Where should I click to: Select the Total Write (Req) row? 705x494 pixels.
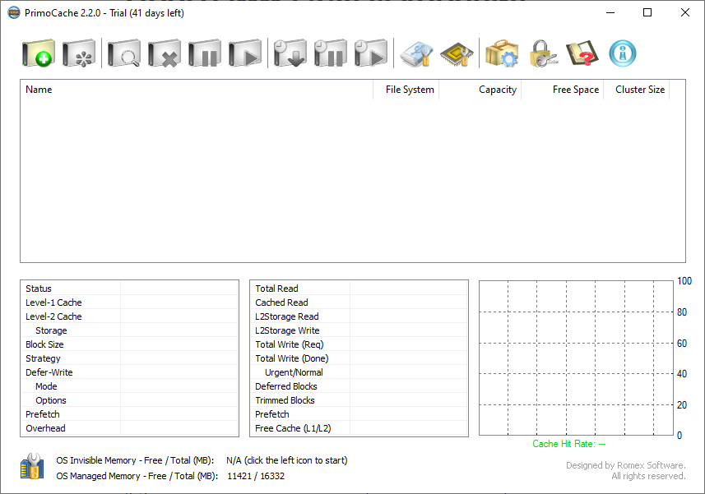359,344
